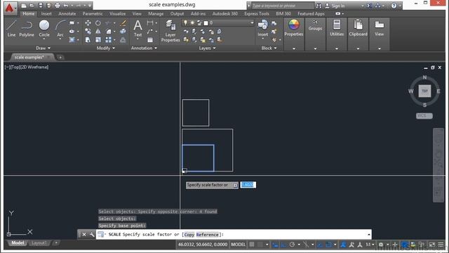Screen dimensions: 449x253
Task: Toggle layer freeze sun icon
Action: click(x=192, y=22)
